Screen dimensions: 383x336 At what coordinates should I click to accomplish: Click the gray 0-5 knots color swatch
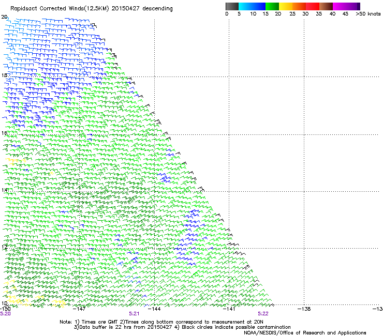232,6
